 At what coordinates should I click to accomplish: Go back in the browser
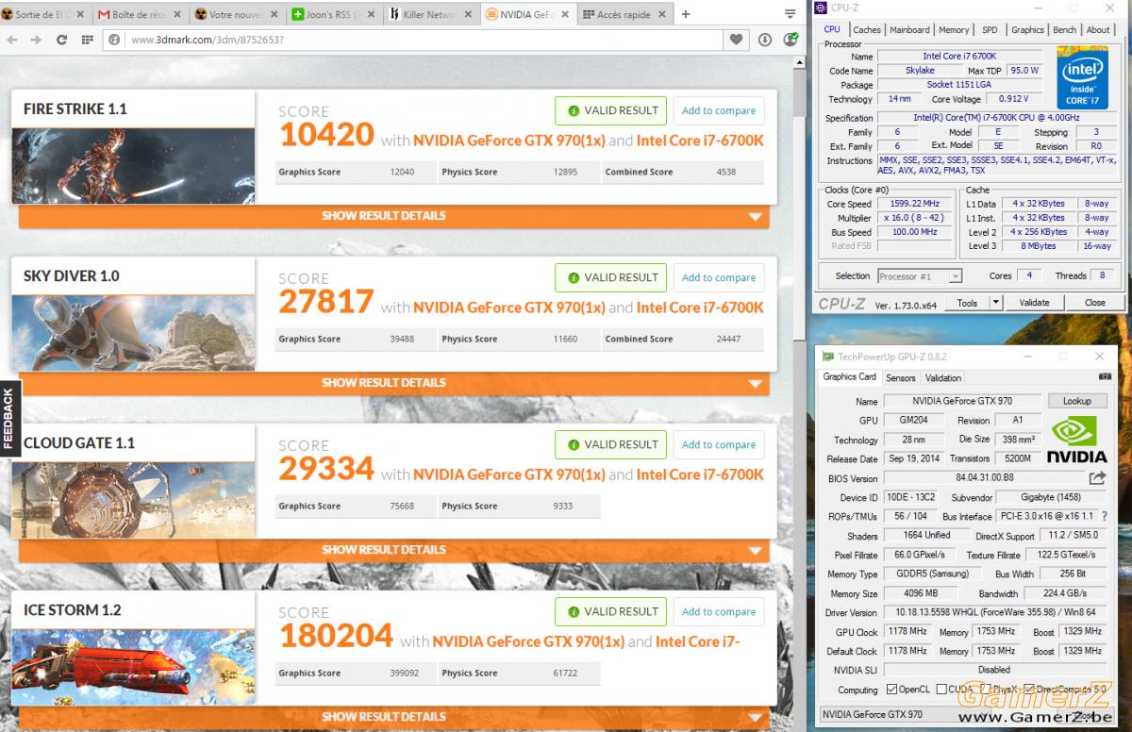(x=11, y=40)
